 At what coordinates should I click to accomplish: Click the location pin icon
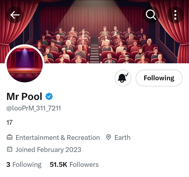point(108,137)
